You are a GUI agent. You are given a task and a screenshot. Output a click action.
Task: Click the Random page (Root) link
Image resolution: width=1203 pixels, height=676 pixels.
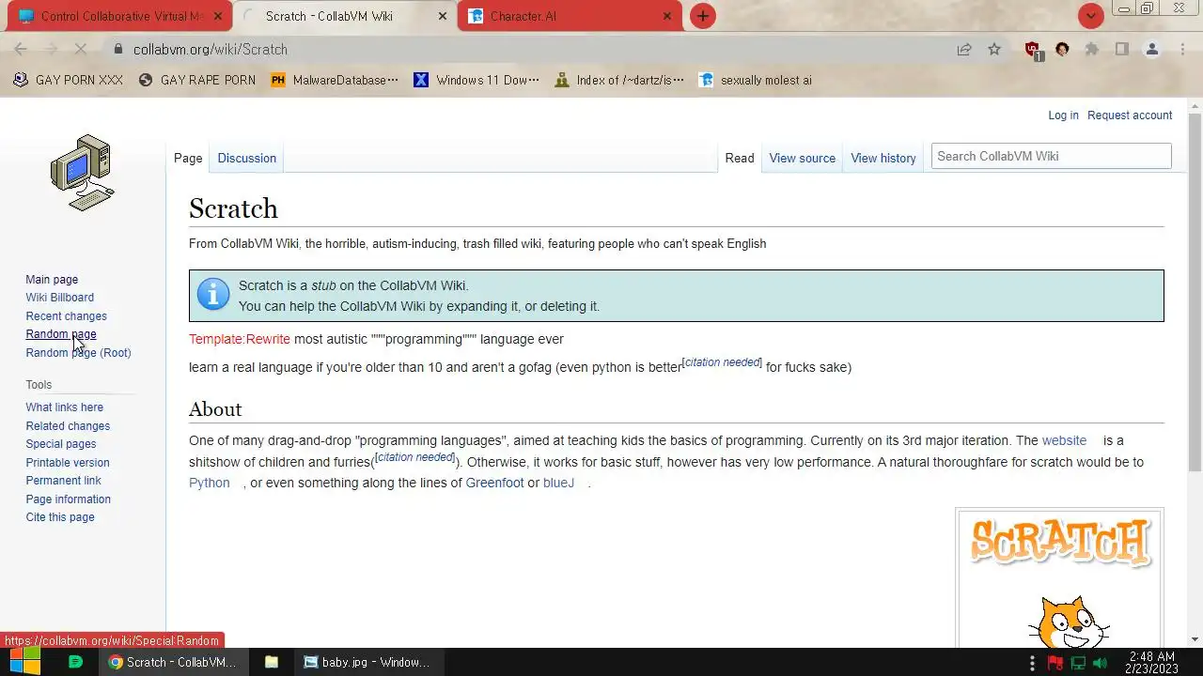(78, 353)
